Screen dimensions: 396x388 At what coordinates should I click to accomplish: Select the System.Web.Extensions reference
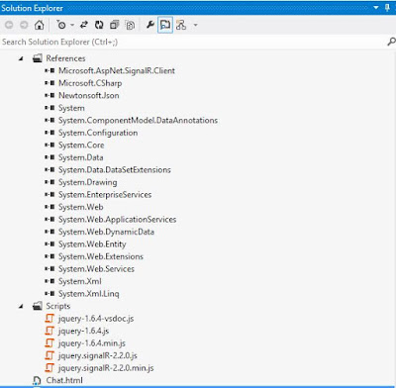tap(101, 256)
